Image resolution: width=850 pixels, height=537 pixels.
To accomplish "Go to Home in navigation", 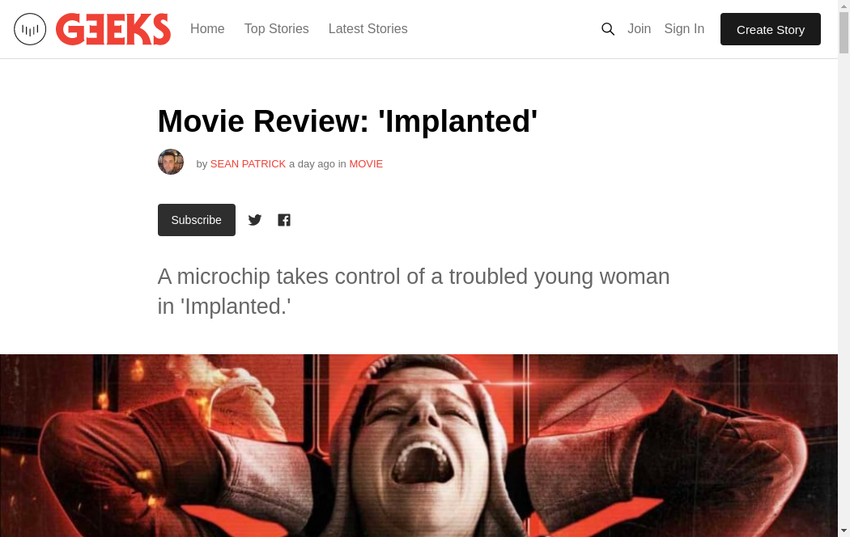I will [207, 28].
